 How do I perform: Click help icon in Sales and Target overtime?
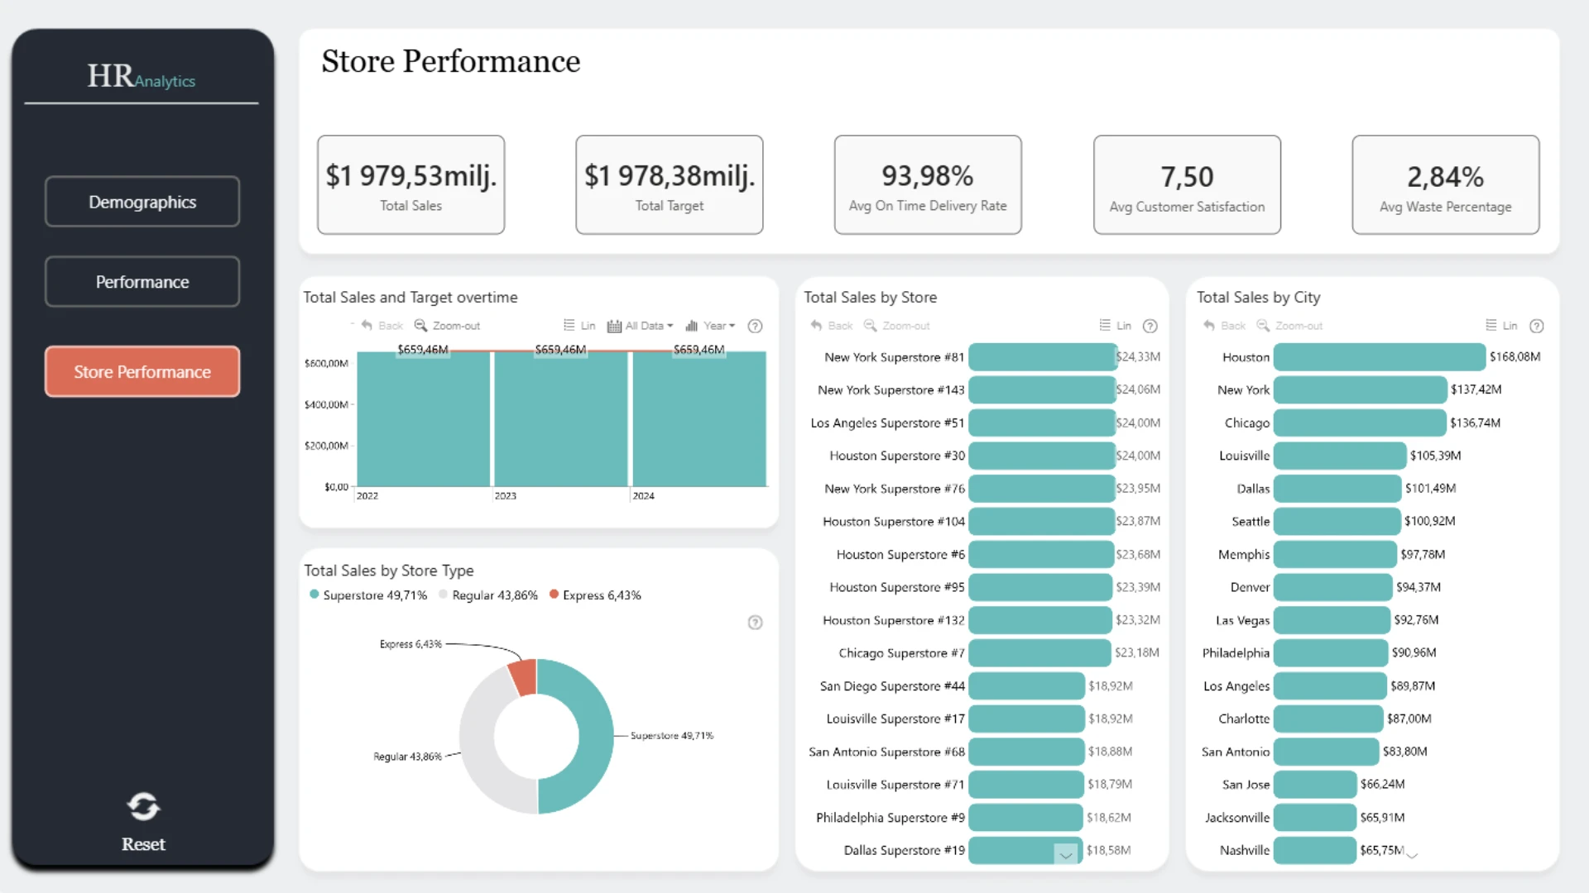coord(755,326)
